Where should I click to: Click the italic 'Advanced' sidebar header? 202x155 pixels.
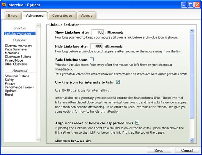(x=20, y=71)
